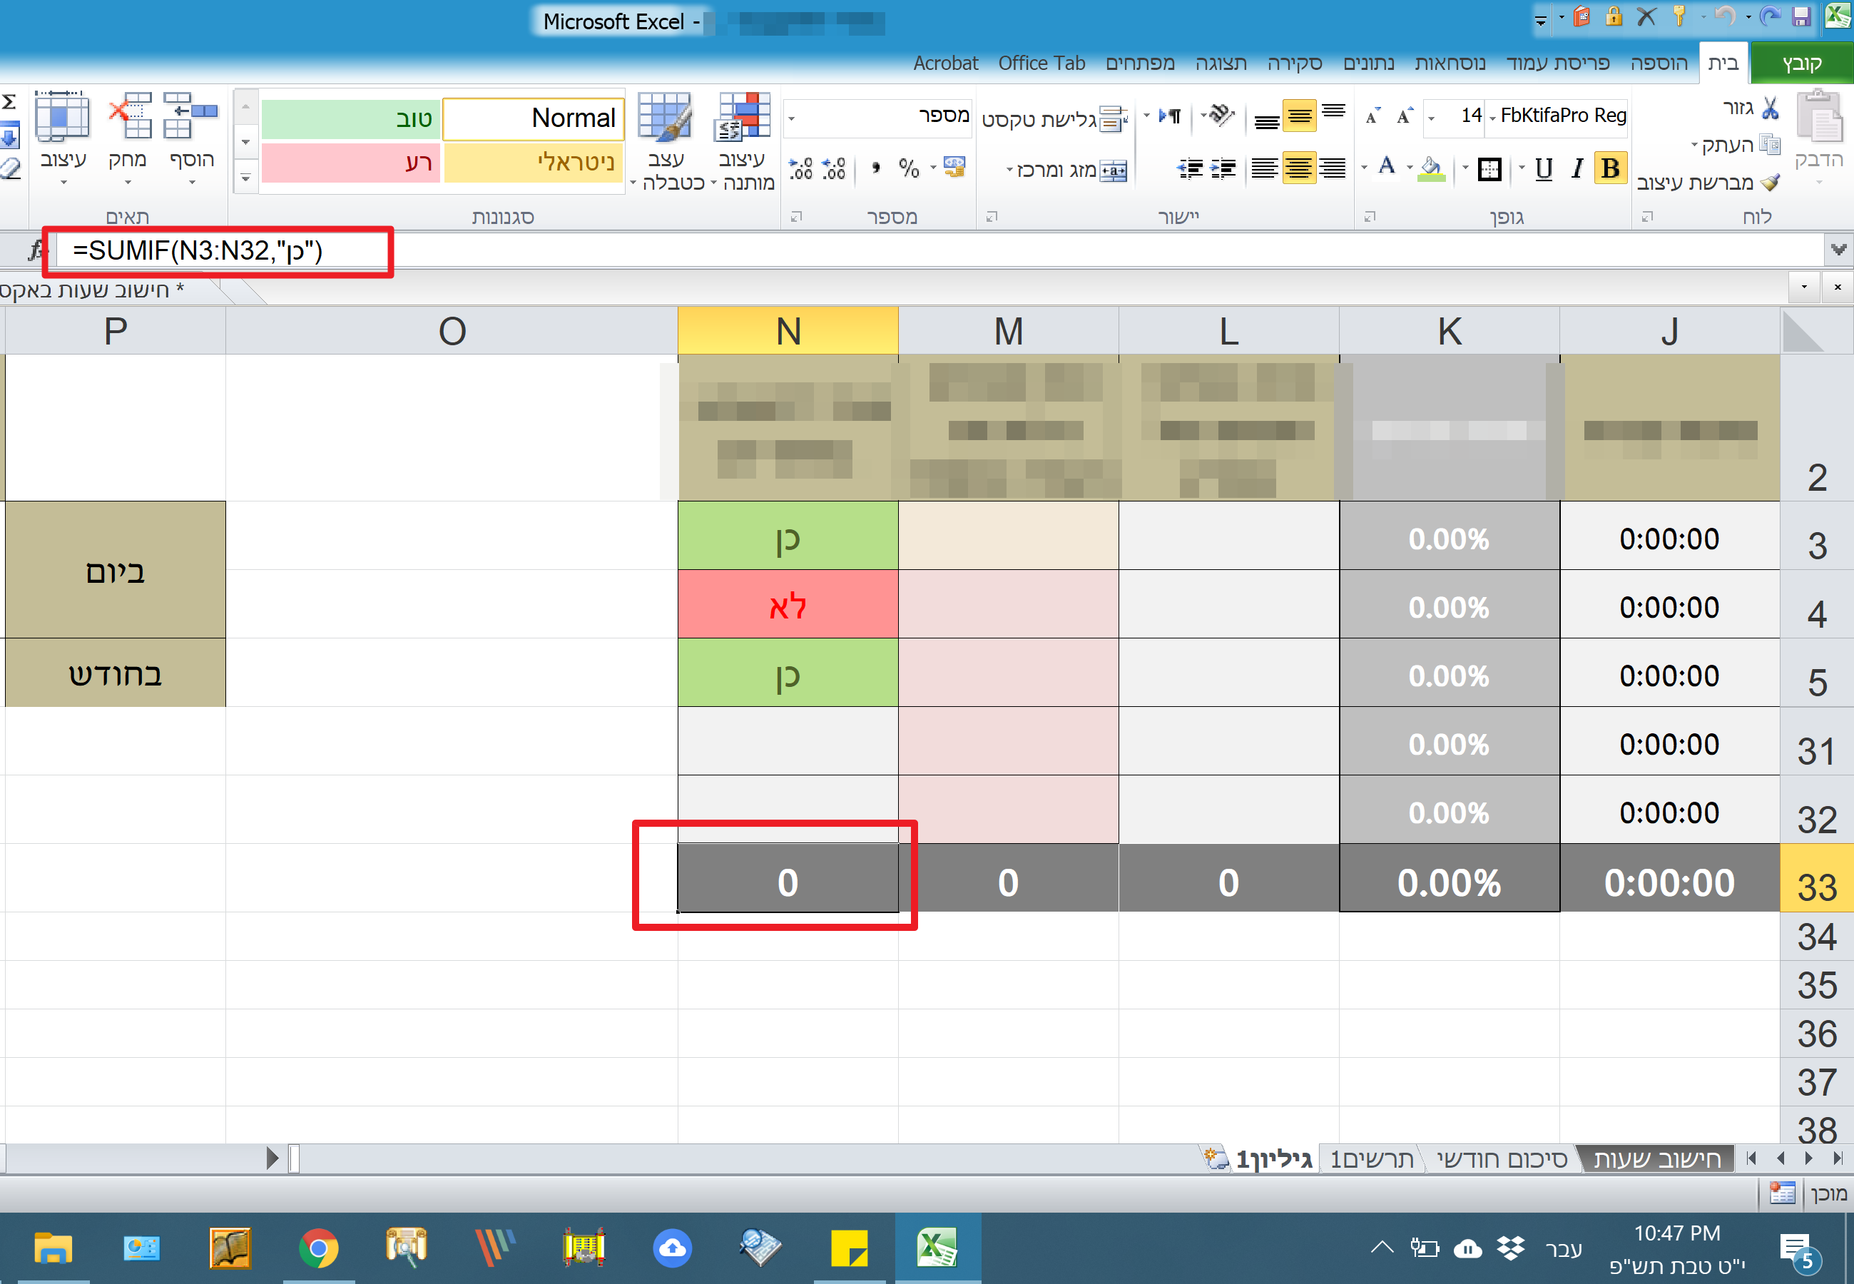
Task: Open the Office Tab ribbon tab
Action: coord(1041,63)
